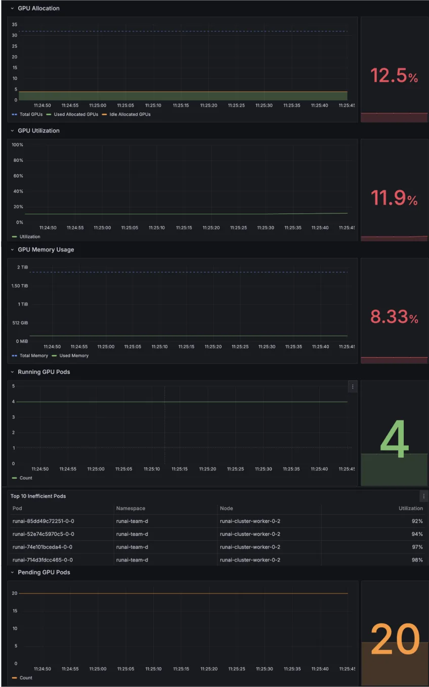
Task: Click the 94% utilization value
Action: 417,534
